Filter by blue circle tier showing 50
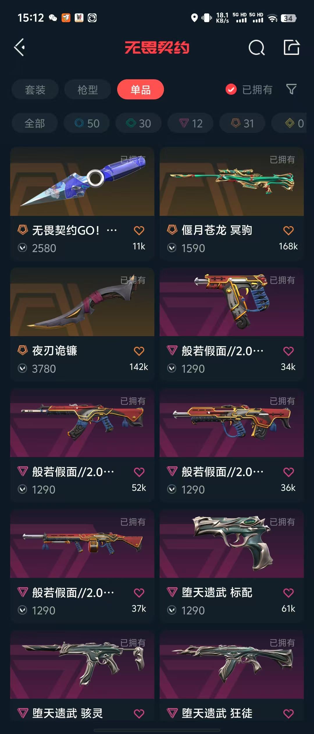This screenshot has width=314, height=734. (x=87, y=123)
